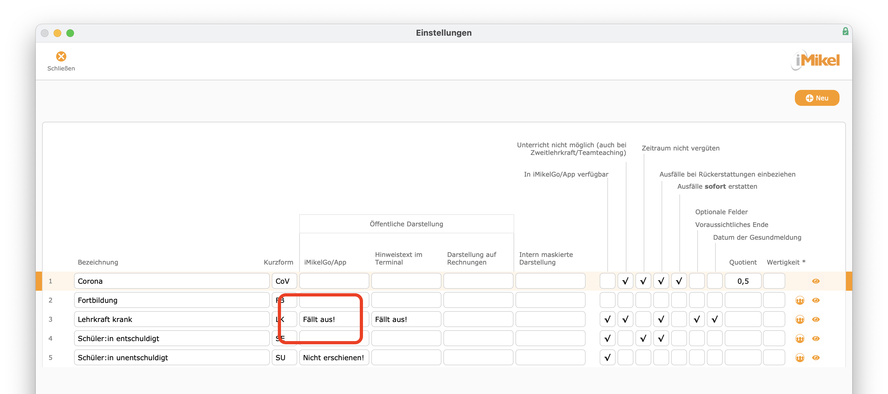The width and height of the screenshot is (888, 394).
Task: Click the 'Bezeichnung' column header
Action: click(x=98, y=262)
